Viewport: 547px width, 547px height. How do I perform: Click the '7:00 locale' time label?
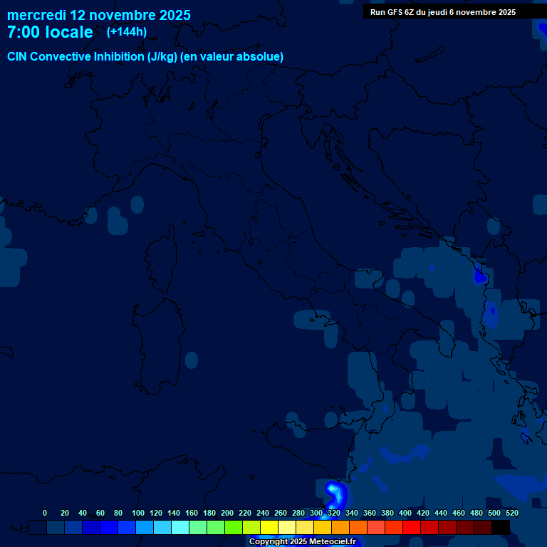click(x=50, y=33)
